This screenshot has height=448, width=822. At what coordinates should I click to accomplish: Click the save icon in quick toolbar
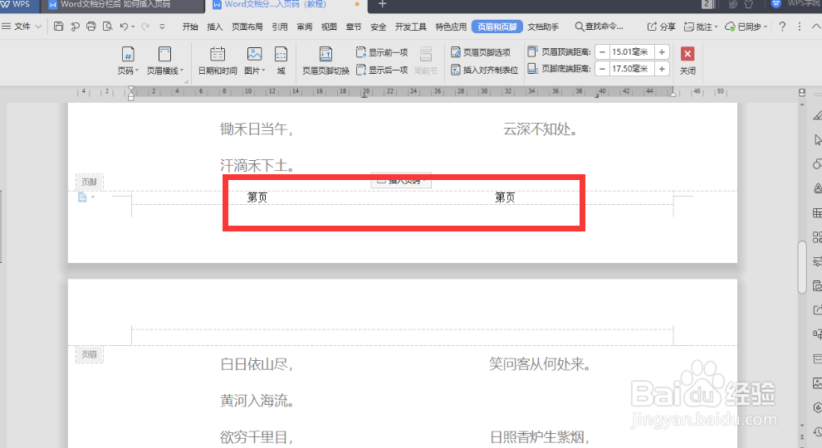pyautogui.click(x=59, y=27)
